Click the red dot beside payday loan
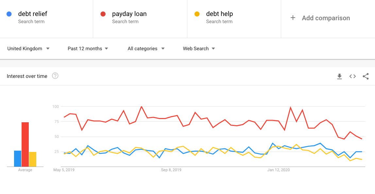The width and height of the screenshot is (375, 194). tap(103, 14)
